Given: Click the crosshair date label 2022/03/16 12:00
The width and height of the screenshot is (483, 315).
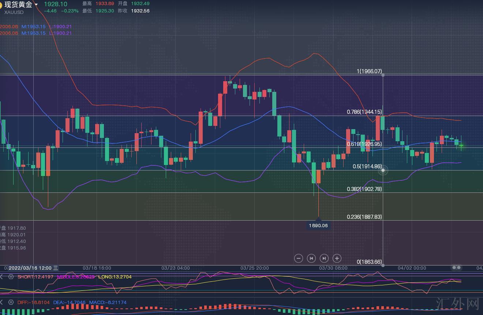Looking at the screenshot, I should pos(33,268).
